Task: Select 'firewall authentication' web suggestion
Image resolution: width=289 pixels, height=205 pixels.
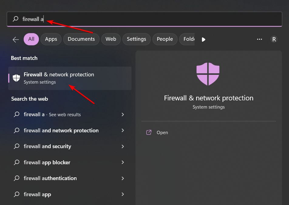Action: (70, 178)
